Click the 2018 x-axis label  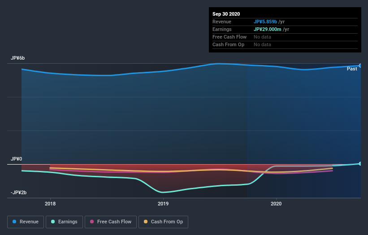[x=50, y=204]
